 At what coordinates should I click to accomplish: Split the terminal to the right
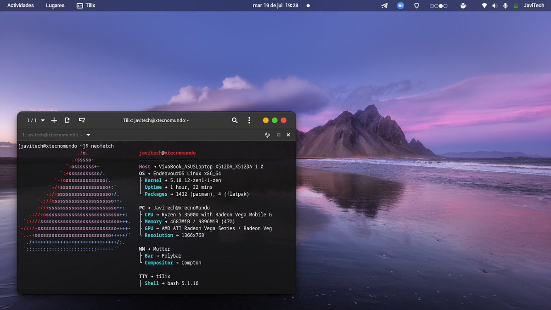coord(67,120)
